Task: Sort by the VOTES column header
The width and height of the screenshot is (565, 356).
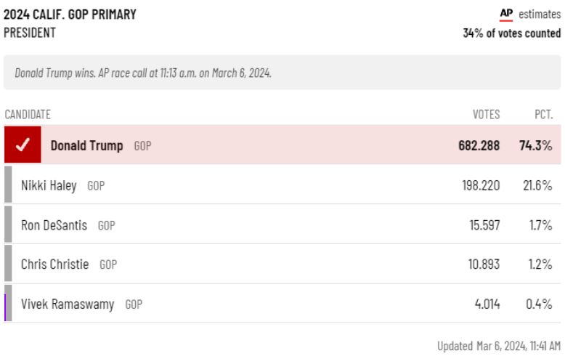Action: click(486, 115)
